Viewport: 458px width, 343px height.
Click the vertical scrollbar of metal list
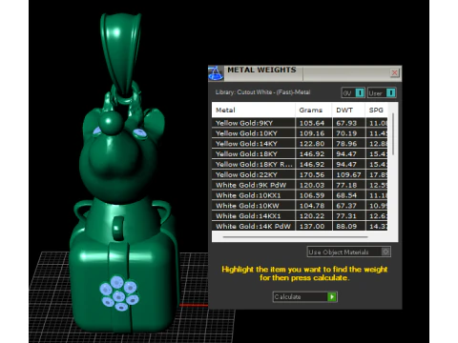click(x=393, y=134)
